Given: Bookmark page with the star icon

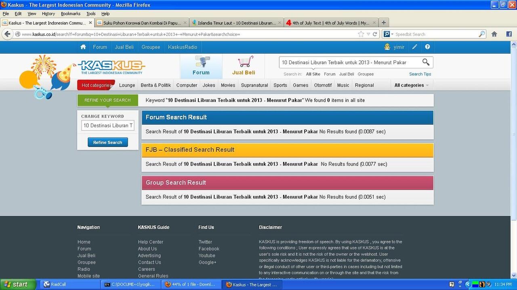Looking at the screenshot, I should pyautogui.click(x=361, y=34).
